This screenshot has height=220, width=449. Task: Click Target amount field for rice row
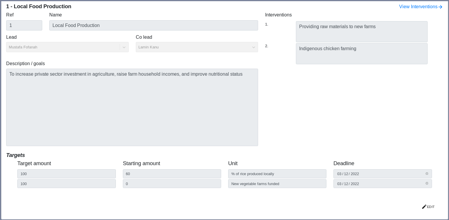pos(67,174)
